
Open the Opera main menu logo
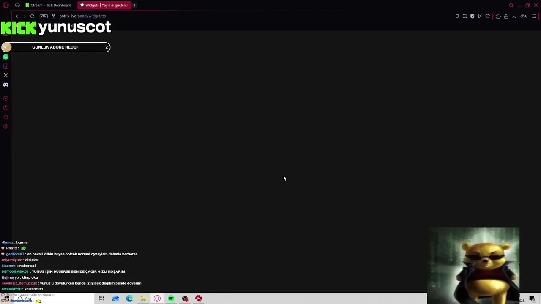[6, 5]
